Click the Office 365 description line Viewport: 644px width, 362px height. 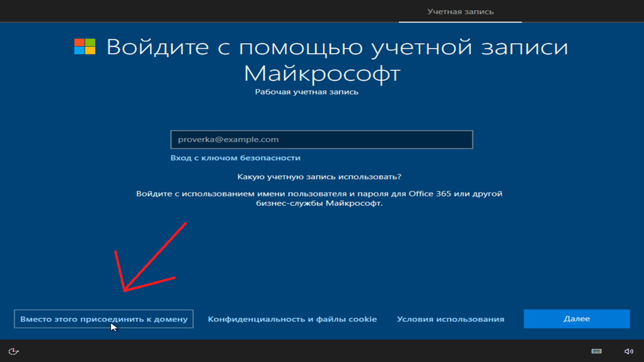click(319, 194)
